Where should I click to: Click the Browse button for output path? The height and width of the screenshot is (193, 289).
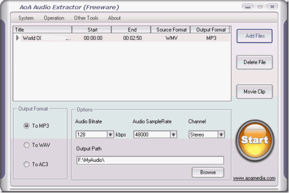(x=208, y=173)
